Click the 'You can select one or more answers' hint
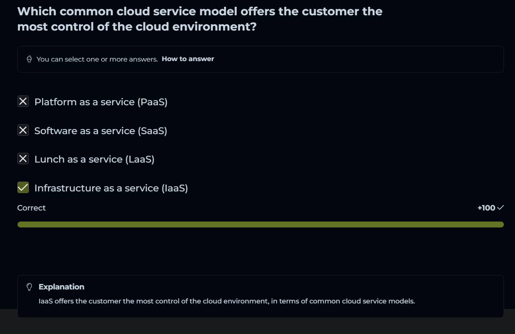515x334 pixels. tap(97, 59)
